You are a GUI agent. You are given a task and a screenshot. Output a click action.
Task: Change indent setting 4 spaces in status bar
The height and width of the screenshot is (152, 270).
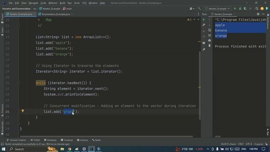(x=259, y=144)
